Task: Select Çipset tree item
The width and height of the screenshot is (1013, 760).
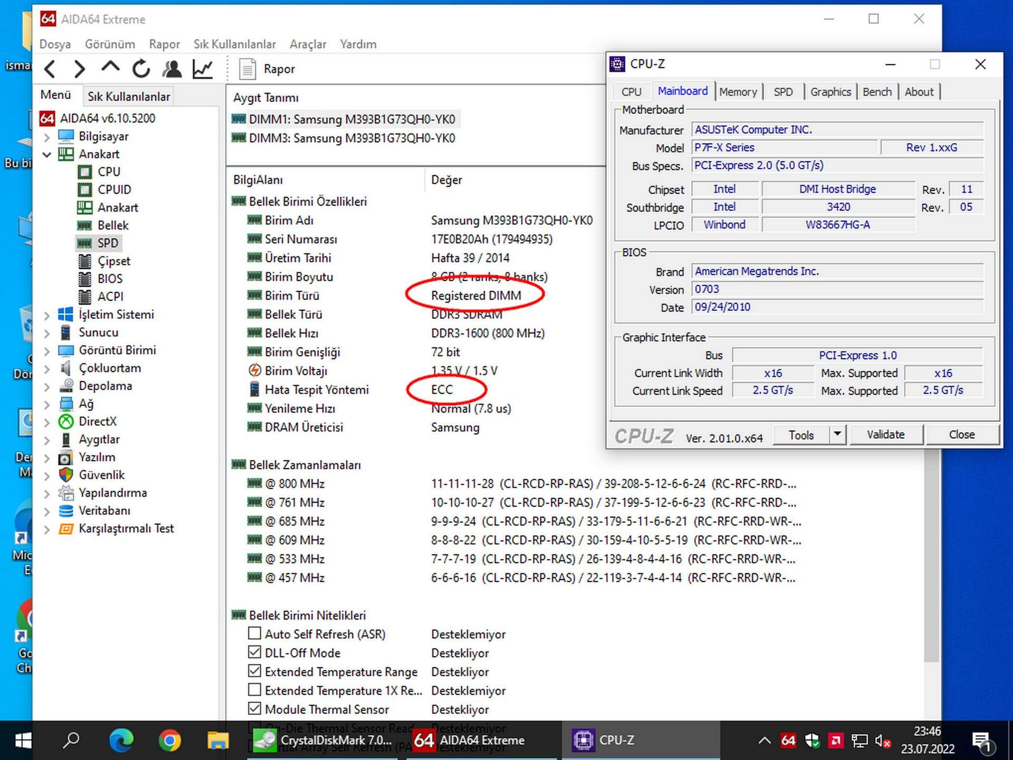Action: pos(113,261)
